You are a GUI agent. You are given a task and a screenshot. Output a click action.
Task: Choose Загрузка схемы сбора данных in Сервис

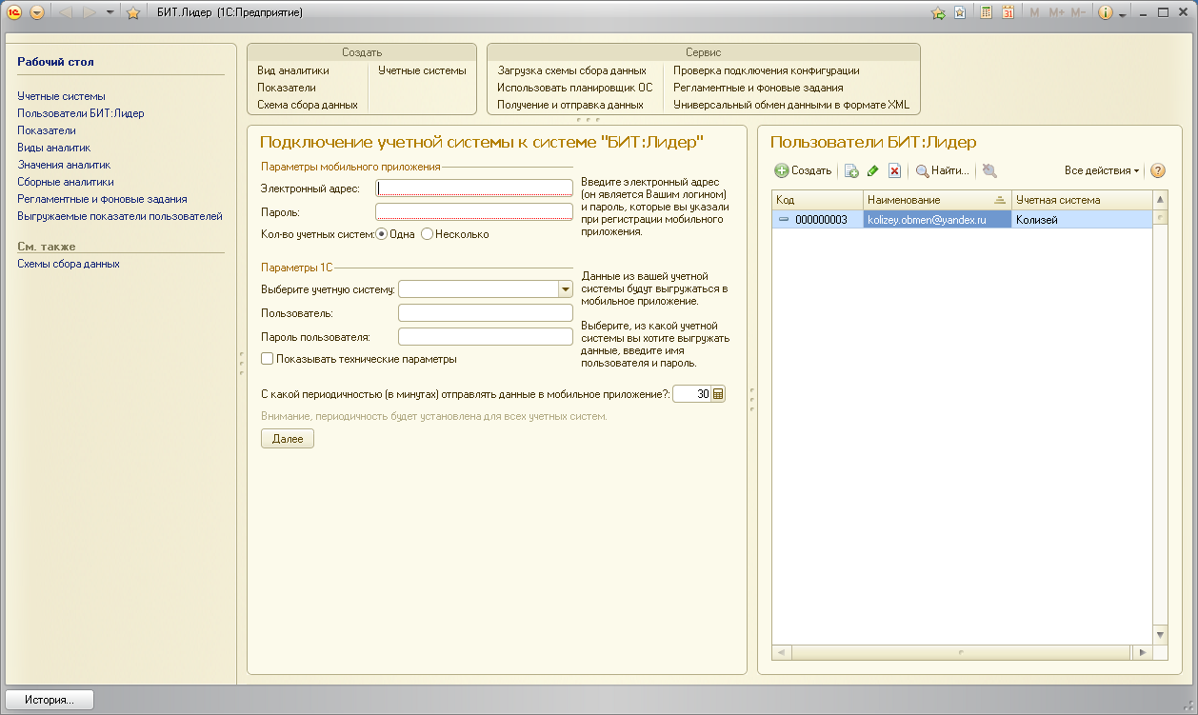[571, 70]
